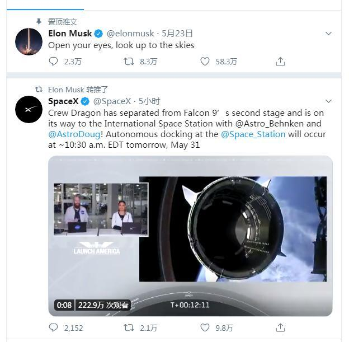Share the SpaceX Crew Dragon tweet
This screenshot has width=349, height=342.
[x=281, y=328]
